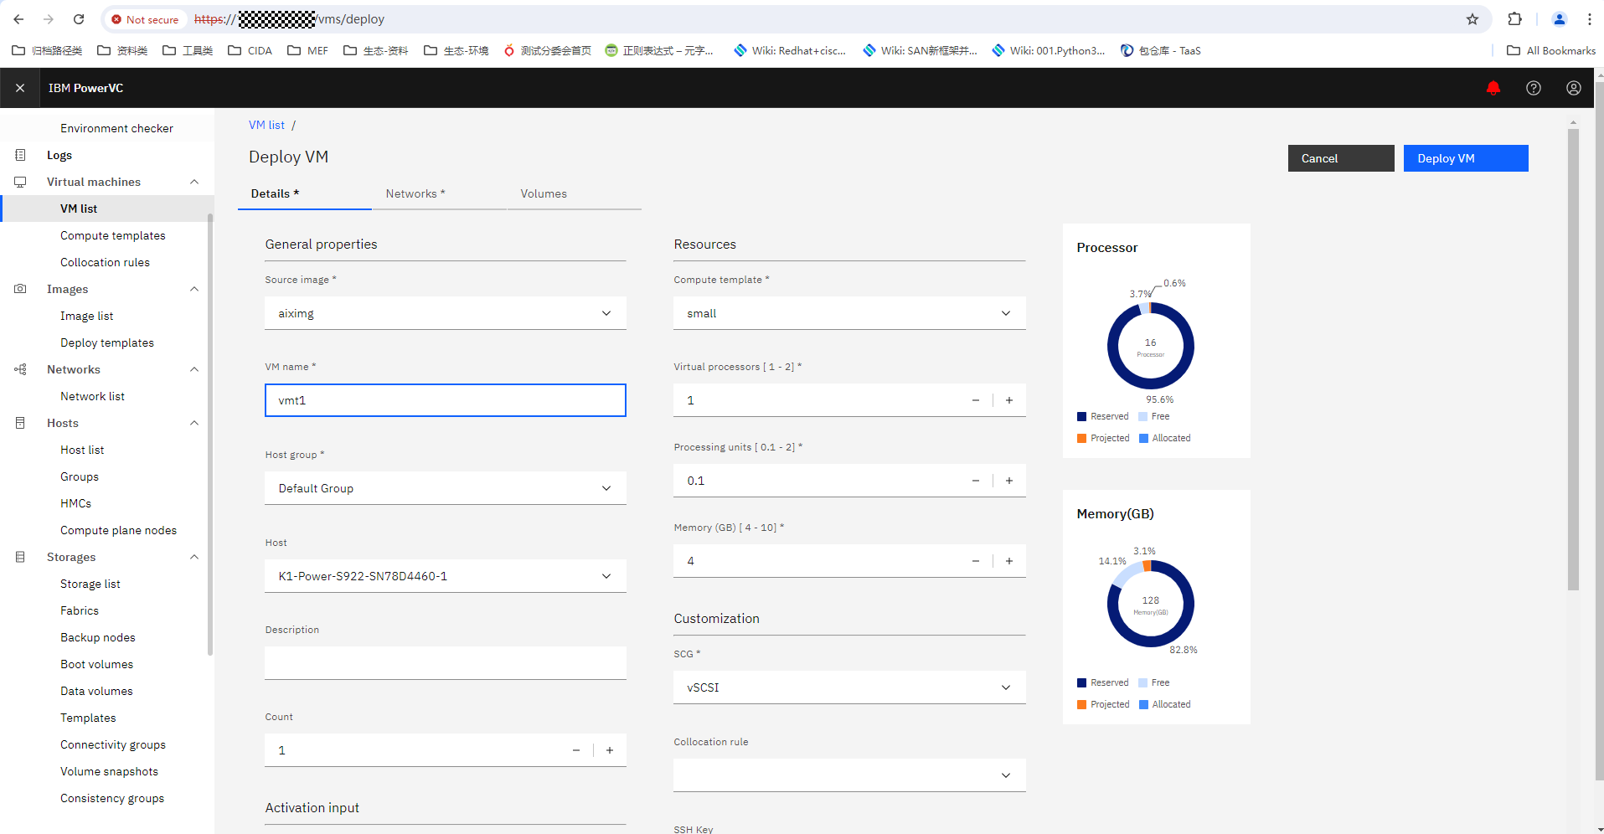Open Host list in sidebar
This screenshot has height=834, width=1604.
click(82, 450)
